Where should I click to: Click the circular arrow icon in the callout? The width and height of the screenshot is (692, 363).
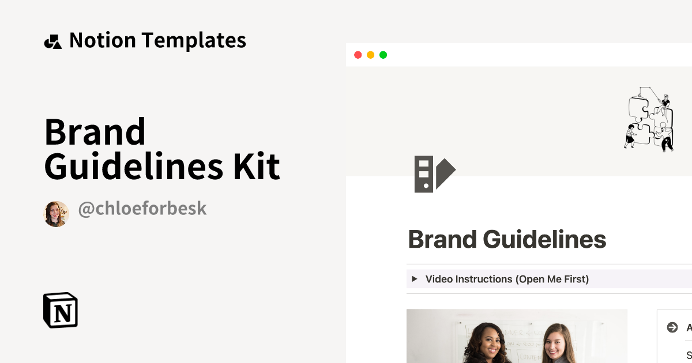click(x=672, y=327)
